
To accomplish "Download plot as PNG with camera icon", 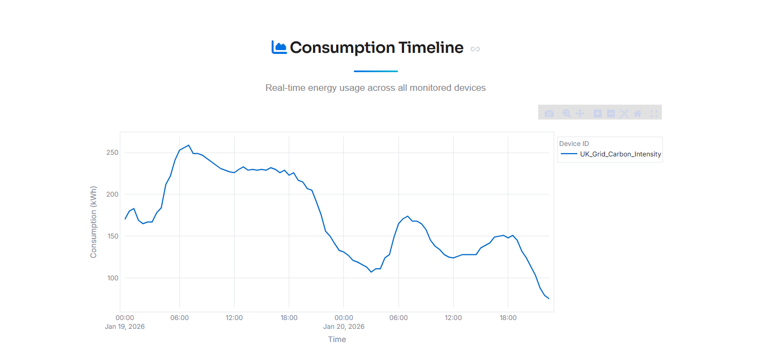I will coord(549,113).
